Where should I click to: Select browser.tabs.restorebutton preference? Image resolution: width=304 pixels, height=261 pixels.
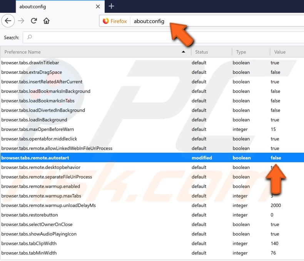152,215
